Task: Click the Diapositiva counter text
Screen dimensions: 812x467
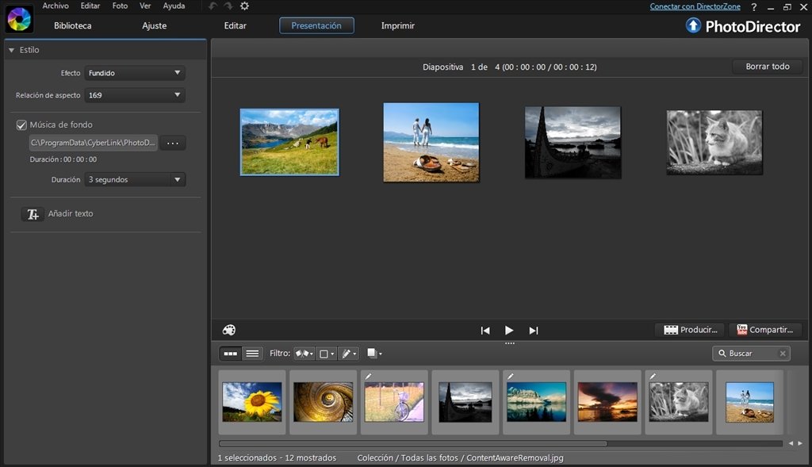Action: [x=510, y=67]
